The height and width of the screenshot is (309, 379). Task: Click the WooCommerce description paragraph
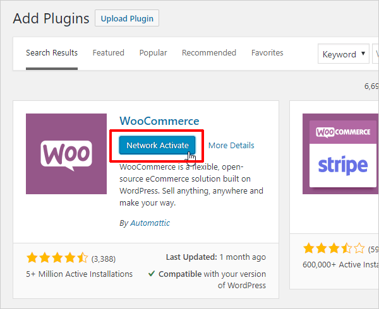tap(191, 185)
